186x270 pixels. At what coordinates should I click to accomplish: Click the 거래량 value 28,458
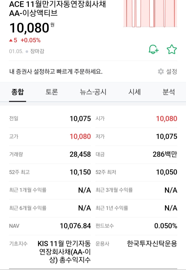(80, 154)
